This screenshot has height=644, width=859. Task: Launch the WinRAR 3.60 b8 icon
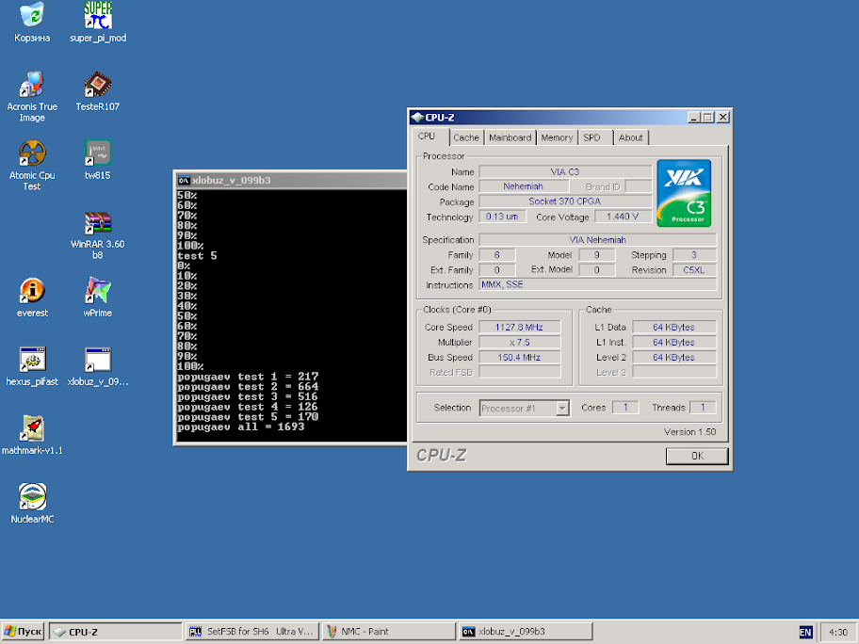tap(98, 223)
